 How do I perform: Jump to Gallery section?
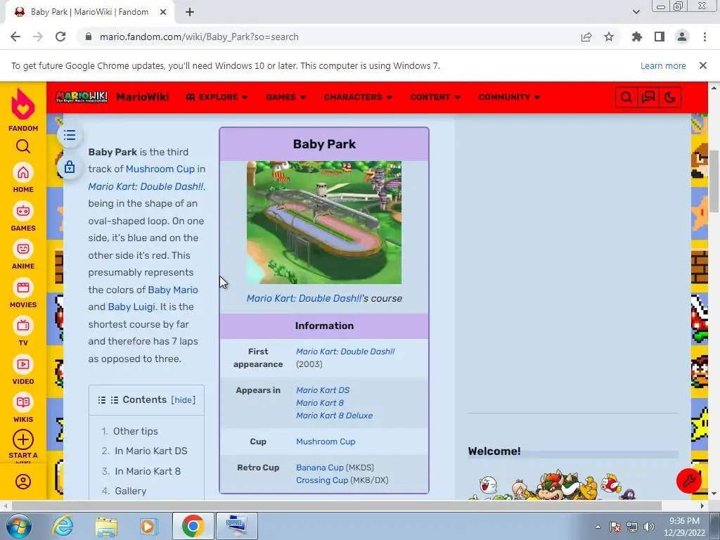[130, 491]
